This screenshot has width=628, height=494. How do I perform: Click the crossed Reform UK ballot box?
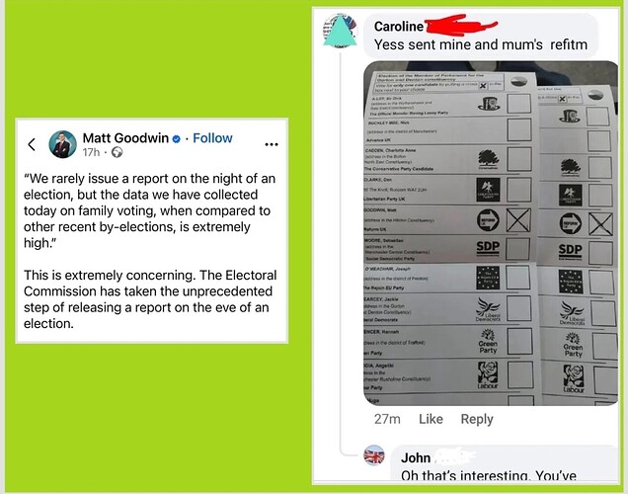tap(518, 220)
